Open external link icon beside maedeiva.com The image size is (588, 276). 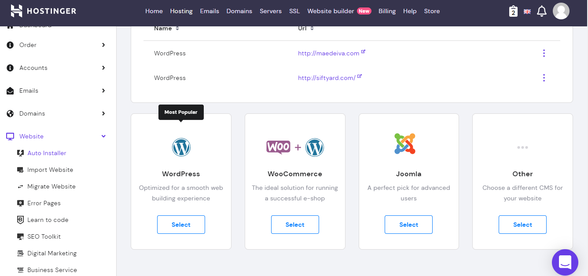tap(363, 51)
